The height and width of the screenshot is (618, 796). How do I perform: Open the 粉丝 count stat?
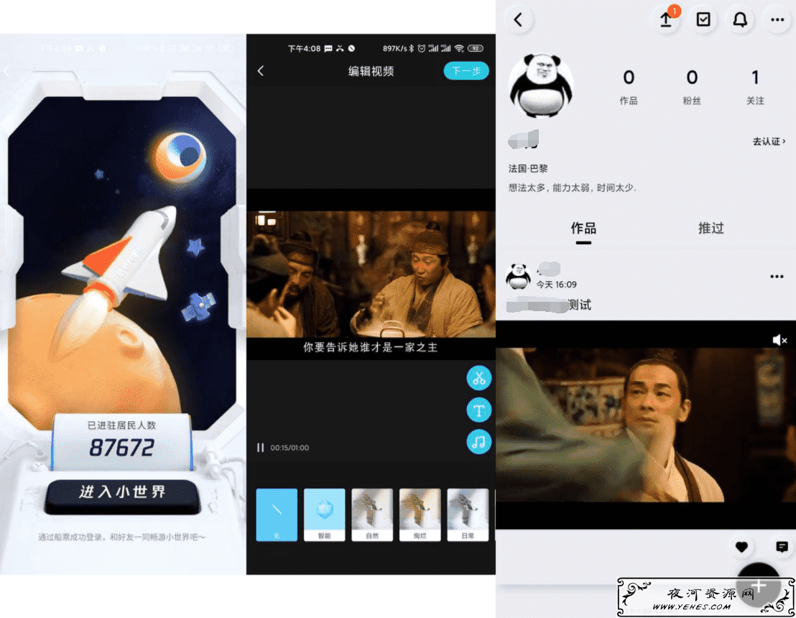pos(692,87)
